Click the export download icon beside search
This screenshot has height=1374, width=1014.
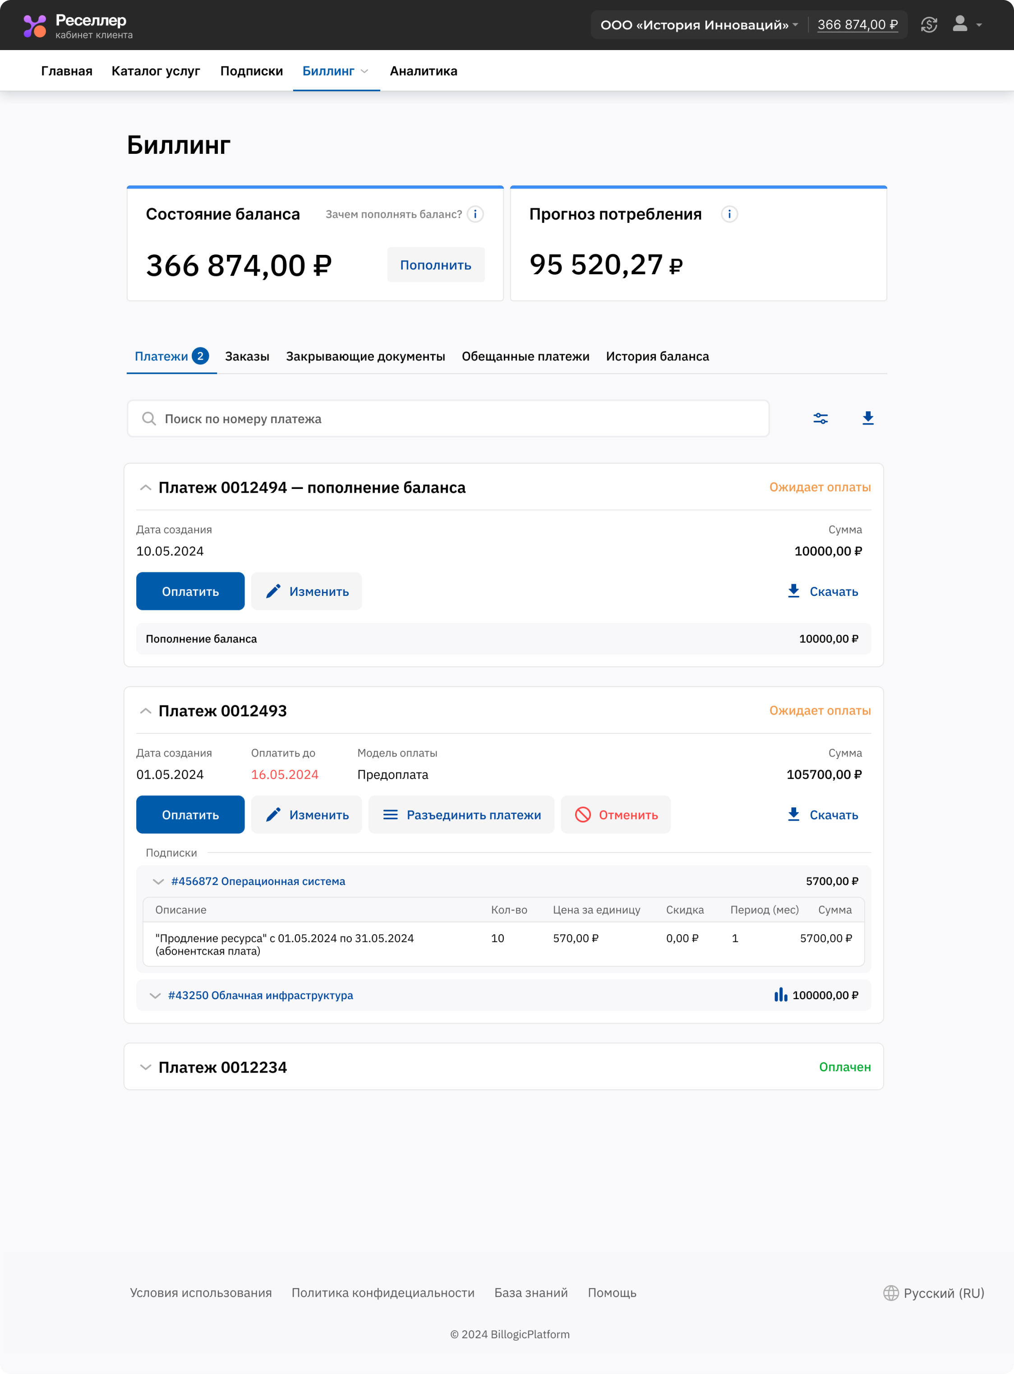pyautogui.click(x=868, y=419)
